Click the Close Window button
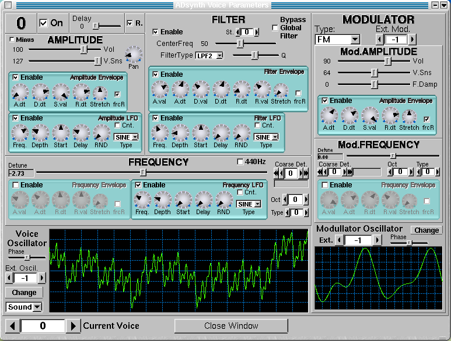The width and height of the screenshot is (451, 341). click(231, 326)
